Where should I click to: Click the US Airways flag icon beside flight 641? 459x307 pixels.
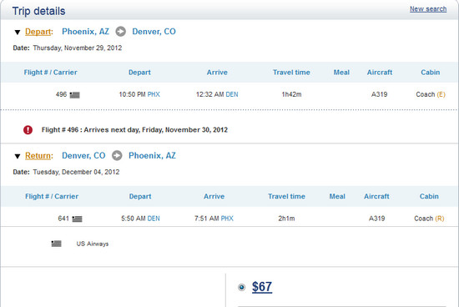pos(77,219)
